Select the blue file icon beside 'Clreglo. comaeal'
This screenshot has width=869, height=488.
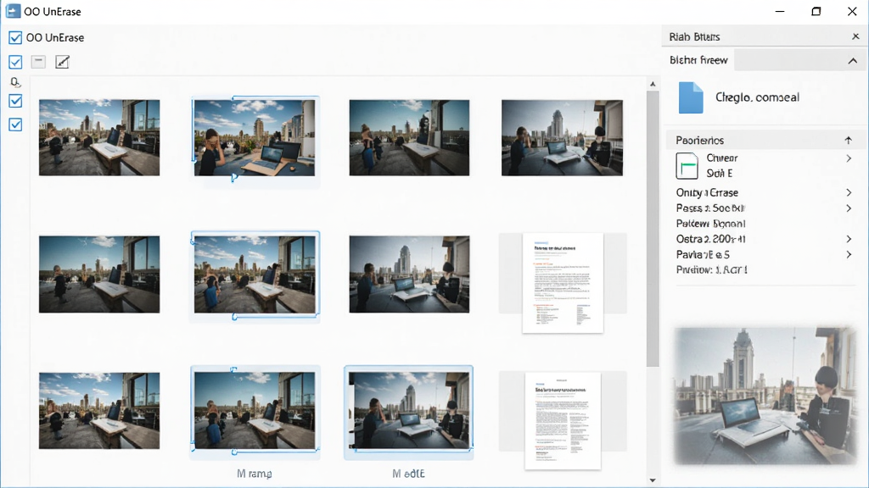[691, 98]
